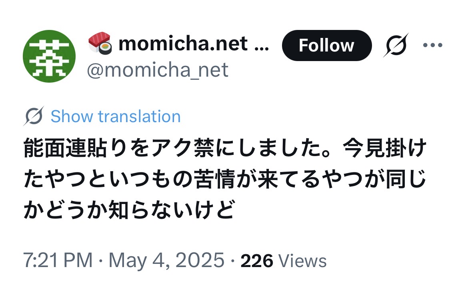Screen dimensions: 468x293
Task: Open the momicha.net display name profile link
Action: pos(182,44)
